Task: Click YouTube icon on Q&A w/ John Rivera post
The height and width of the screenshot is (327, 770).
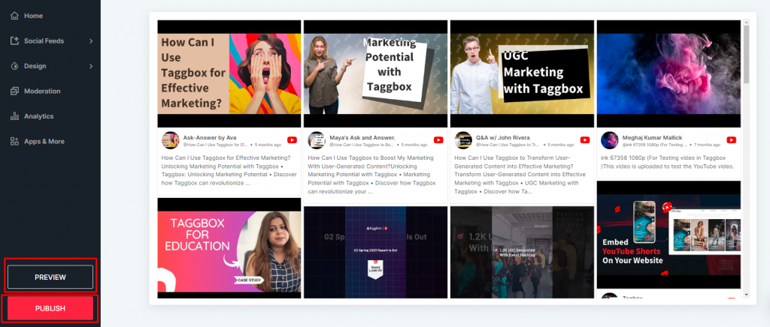Action: (x=585, y=140)
